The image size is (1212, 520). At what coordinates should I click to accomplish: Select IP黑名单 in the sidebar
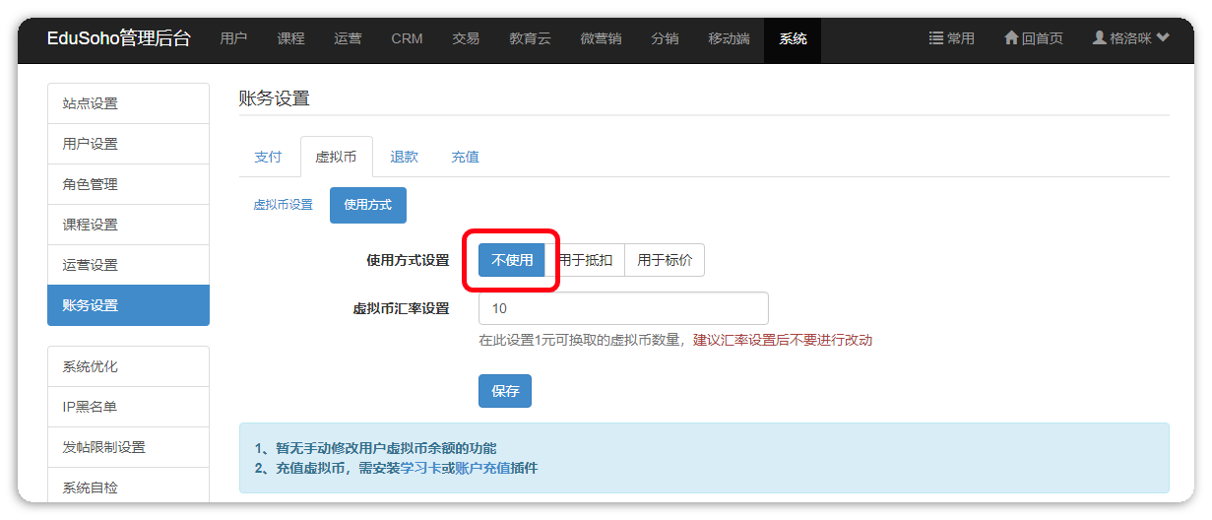pos(128,407)
